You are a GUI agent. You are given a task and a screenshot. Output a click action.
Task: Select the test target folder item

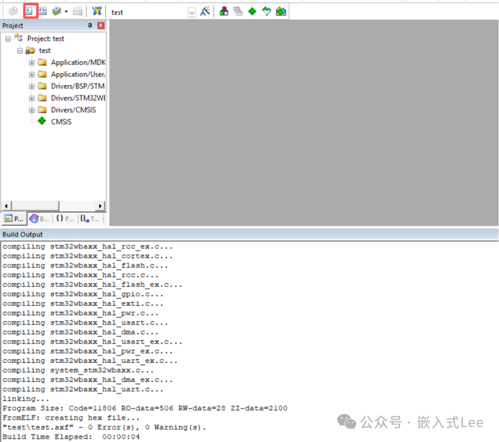(44, 51)
